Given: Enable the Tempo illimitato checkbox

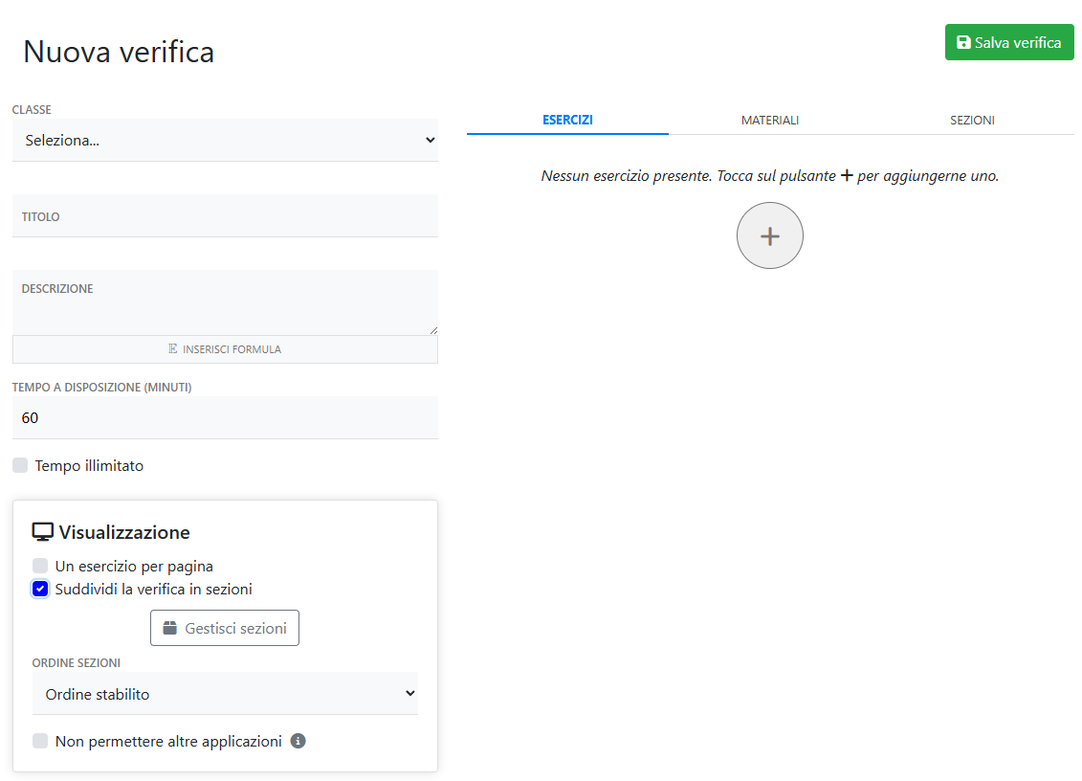Looking at the screenshot, I should (20, 465).
